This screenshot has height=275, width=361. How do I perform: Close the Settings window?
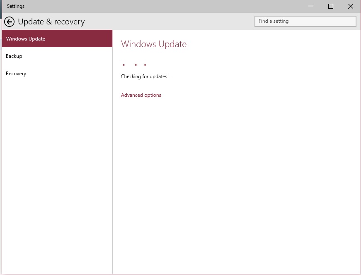(350, 6)
